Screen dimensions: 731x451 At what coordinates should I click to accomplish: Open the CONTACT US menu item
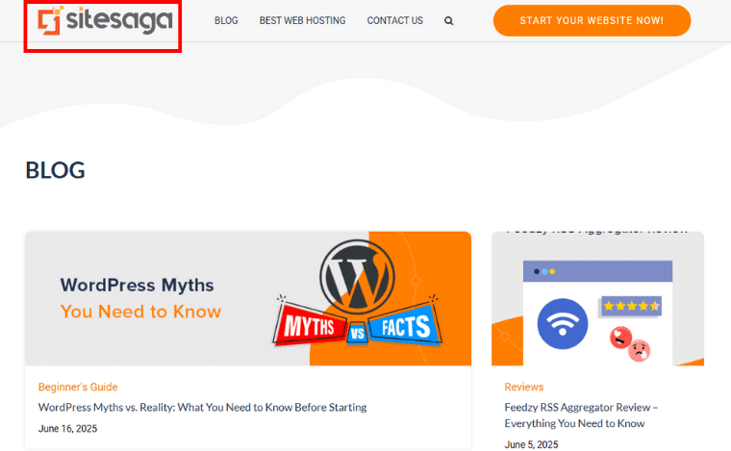click(x=395, y=20)
